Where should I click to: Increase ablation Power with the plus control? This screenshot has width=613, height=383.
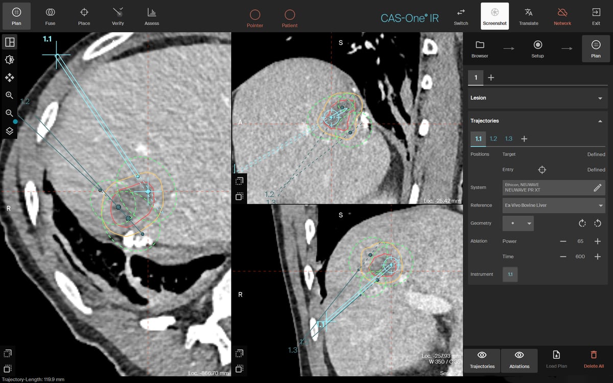tap(597, 241)
